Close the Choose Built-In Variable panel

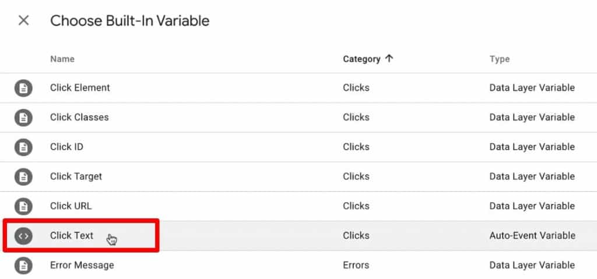[x=23, y=20]
